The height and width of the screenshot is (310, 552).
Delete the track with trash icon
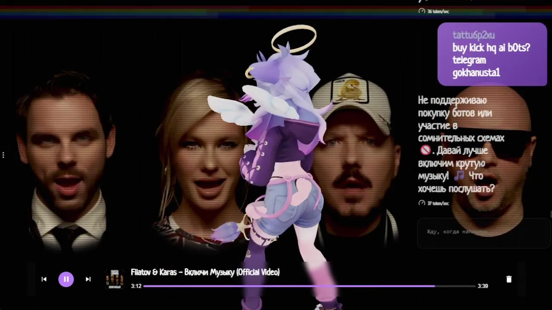tap(509, 279)
